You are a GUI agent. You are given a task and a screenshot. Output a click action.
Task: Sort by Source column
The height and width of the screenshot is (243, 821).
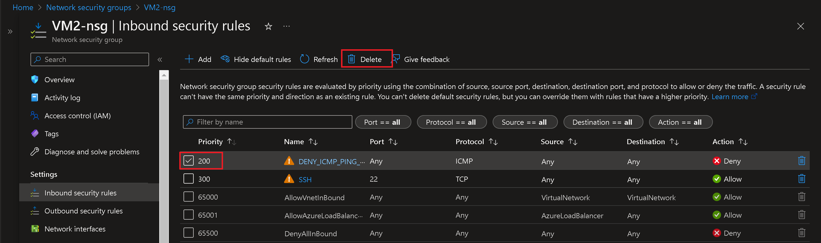[559, 142]
